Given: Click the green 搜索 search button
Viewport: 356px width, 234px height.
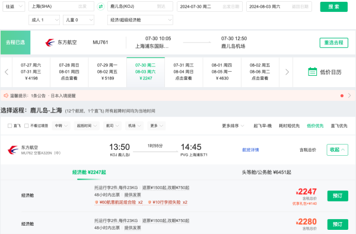Looking at the screenshot, I should coord(333,7).
